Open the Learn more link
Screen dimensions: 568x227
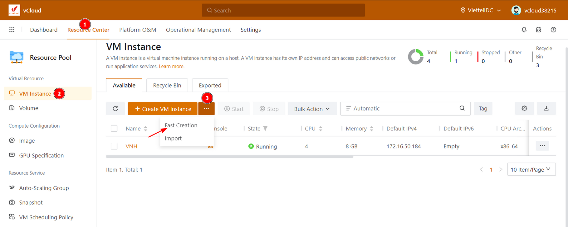[171, 66]
